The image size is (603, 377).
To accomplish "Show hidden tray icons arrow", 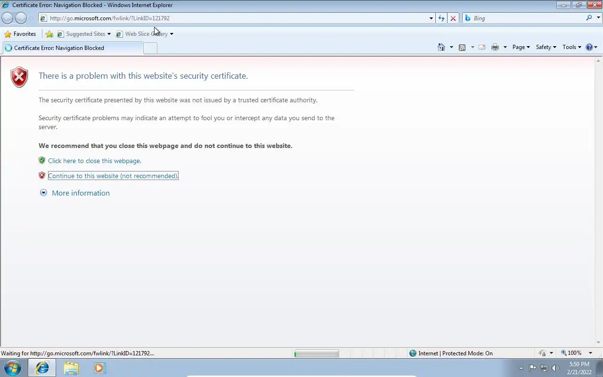I will tap(521, 368).
